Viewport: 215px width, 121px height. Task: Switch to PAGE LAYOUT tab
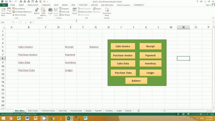click(x=33, y=5)
